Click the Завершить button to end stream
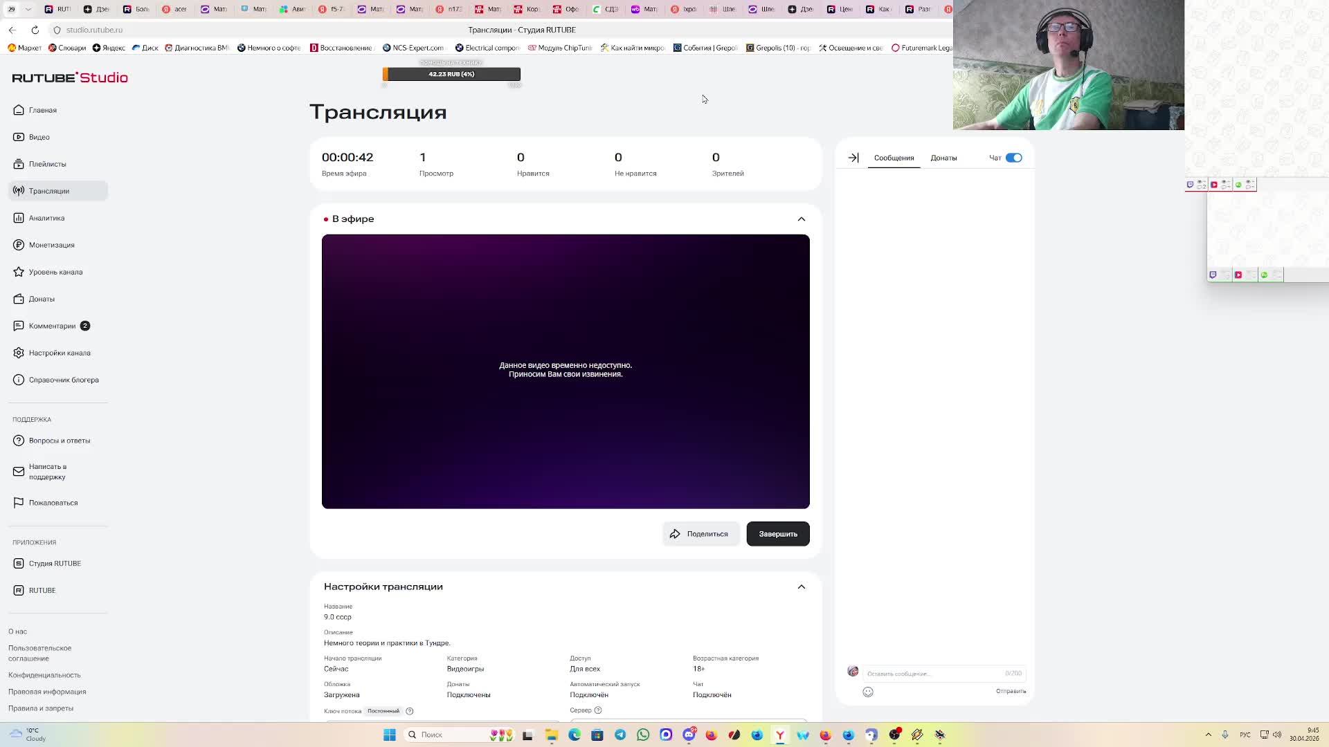The height and width of the screenshot is (747, 1329). point(777,534)
